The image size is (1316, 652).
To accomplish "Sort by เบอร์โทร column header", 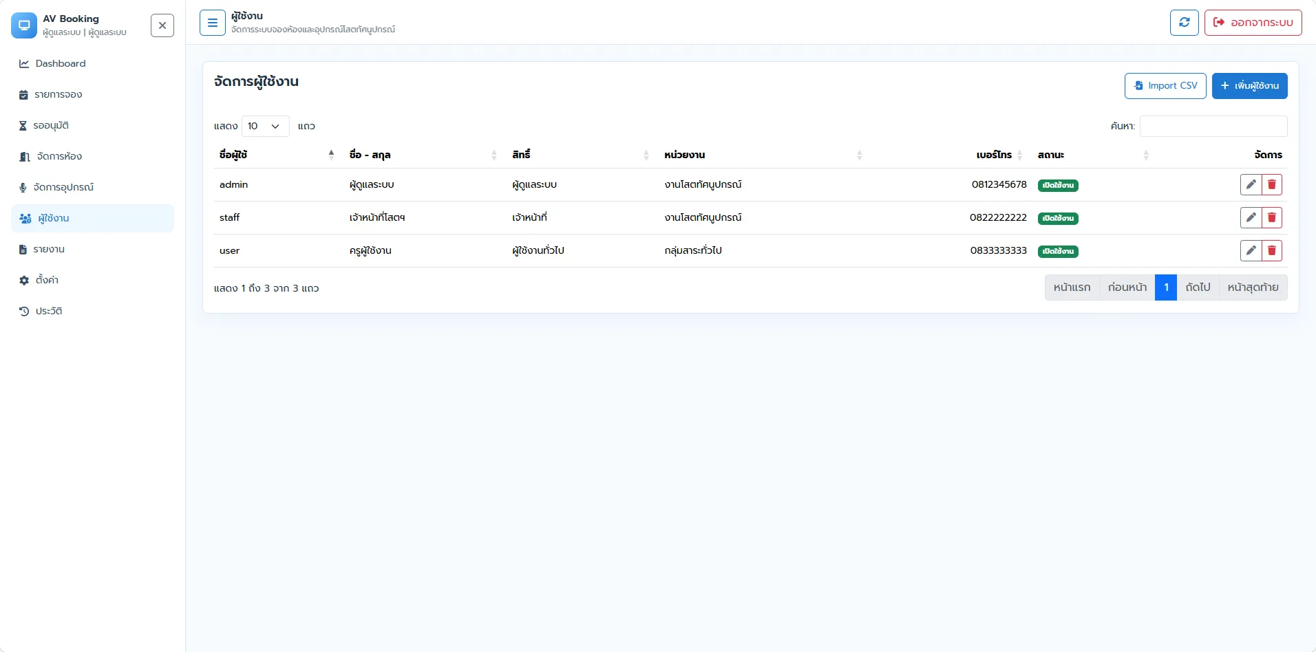I will pyautogui.click(x=951, y=155).
